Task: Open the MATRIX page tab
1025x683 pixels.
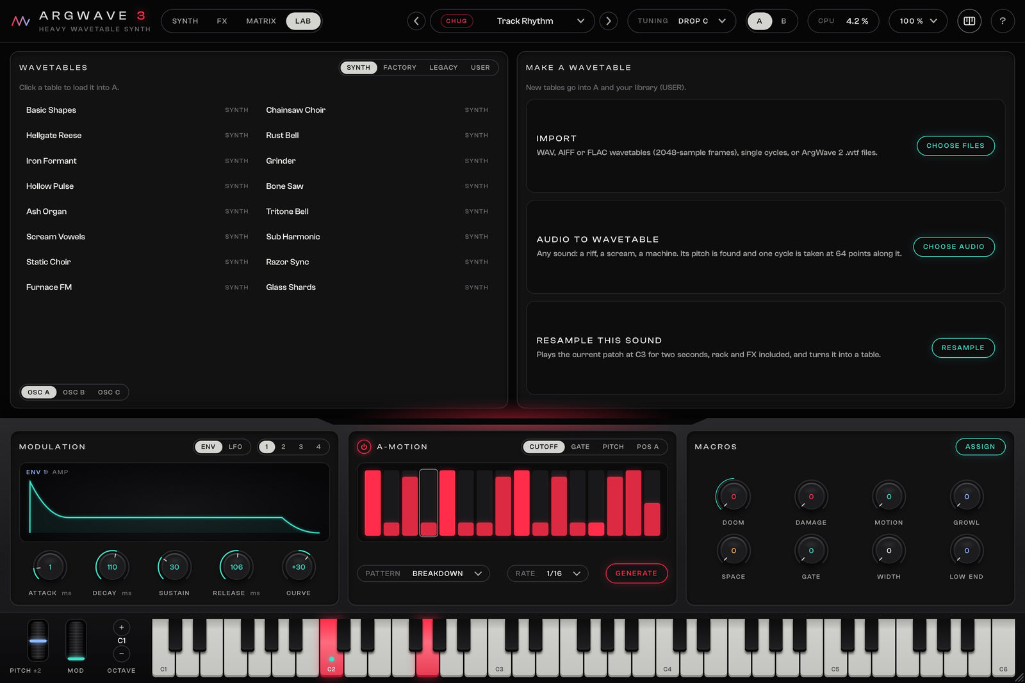Action: [x=261, y=21]
